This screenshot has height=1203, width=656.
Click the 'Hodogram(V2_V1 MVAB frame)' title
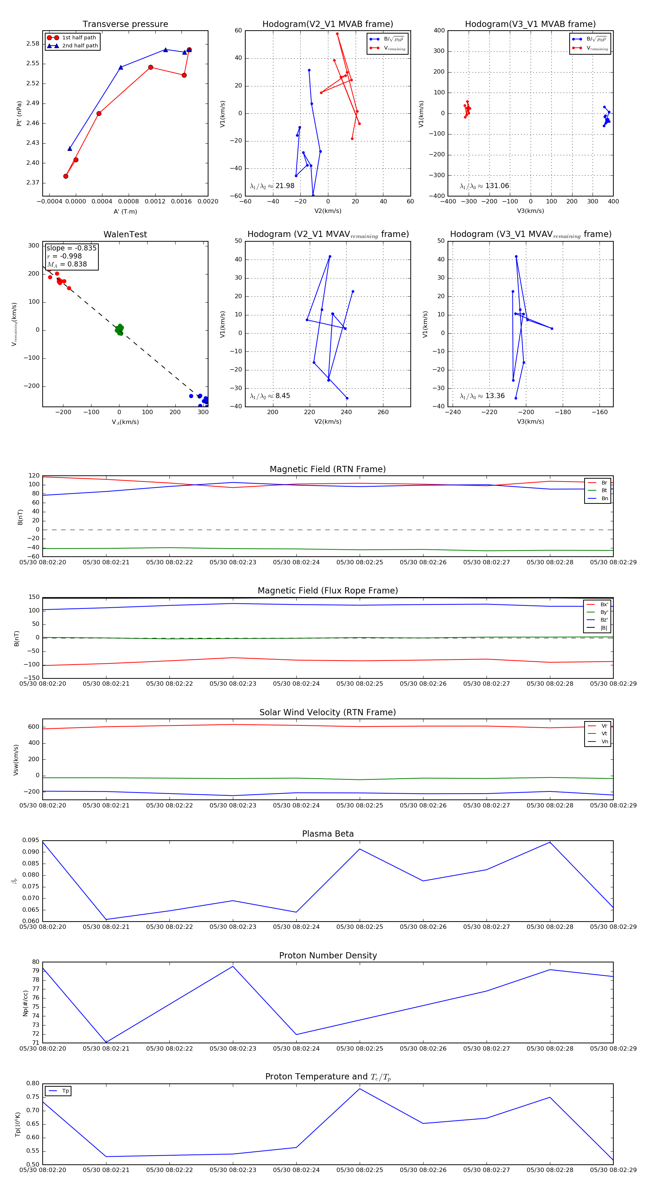328,24
